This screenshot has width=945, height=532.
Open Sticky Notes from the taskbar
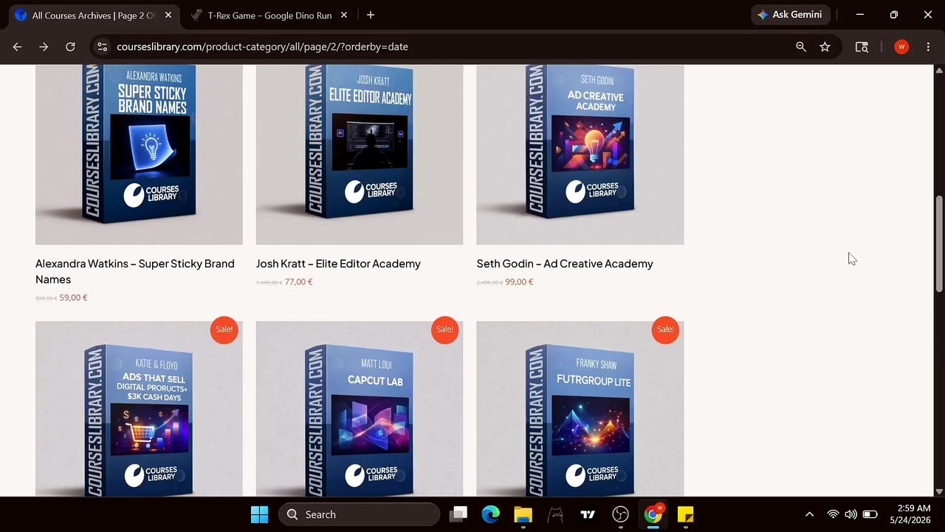coord(685,514)
